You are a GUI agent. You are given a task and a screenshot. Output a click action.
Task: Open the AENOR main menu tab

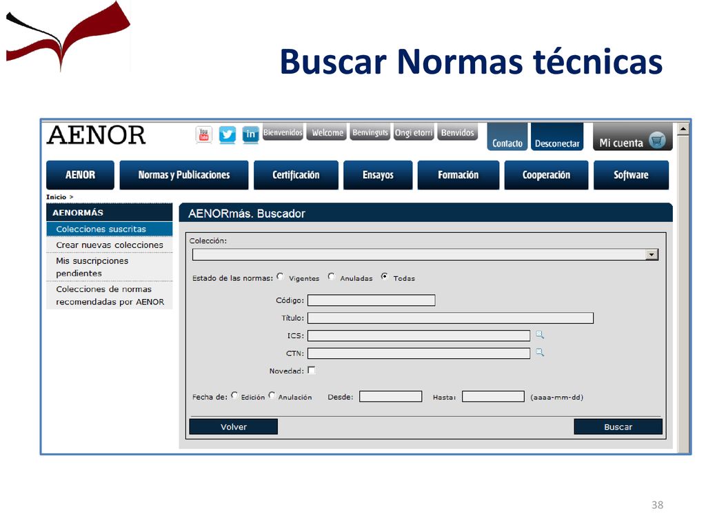tap(80, 175)
